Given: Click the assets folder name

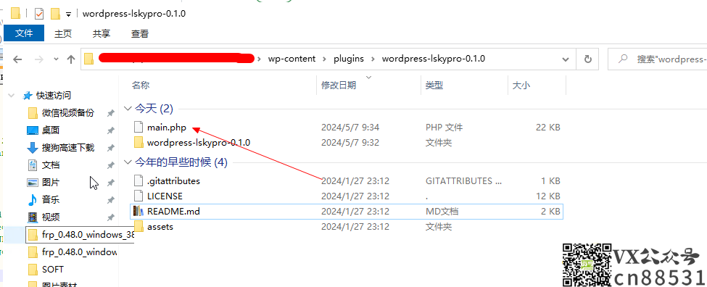Looking at the screenshot, I should tap(160, 227).
